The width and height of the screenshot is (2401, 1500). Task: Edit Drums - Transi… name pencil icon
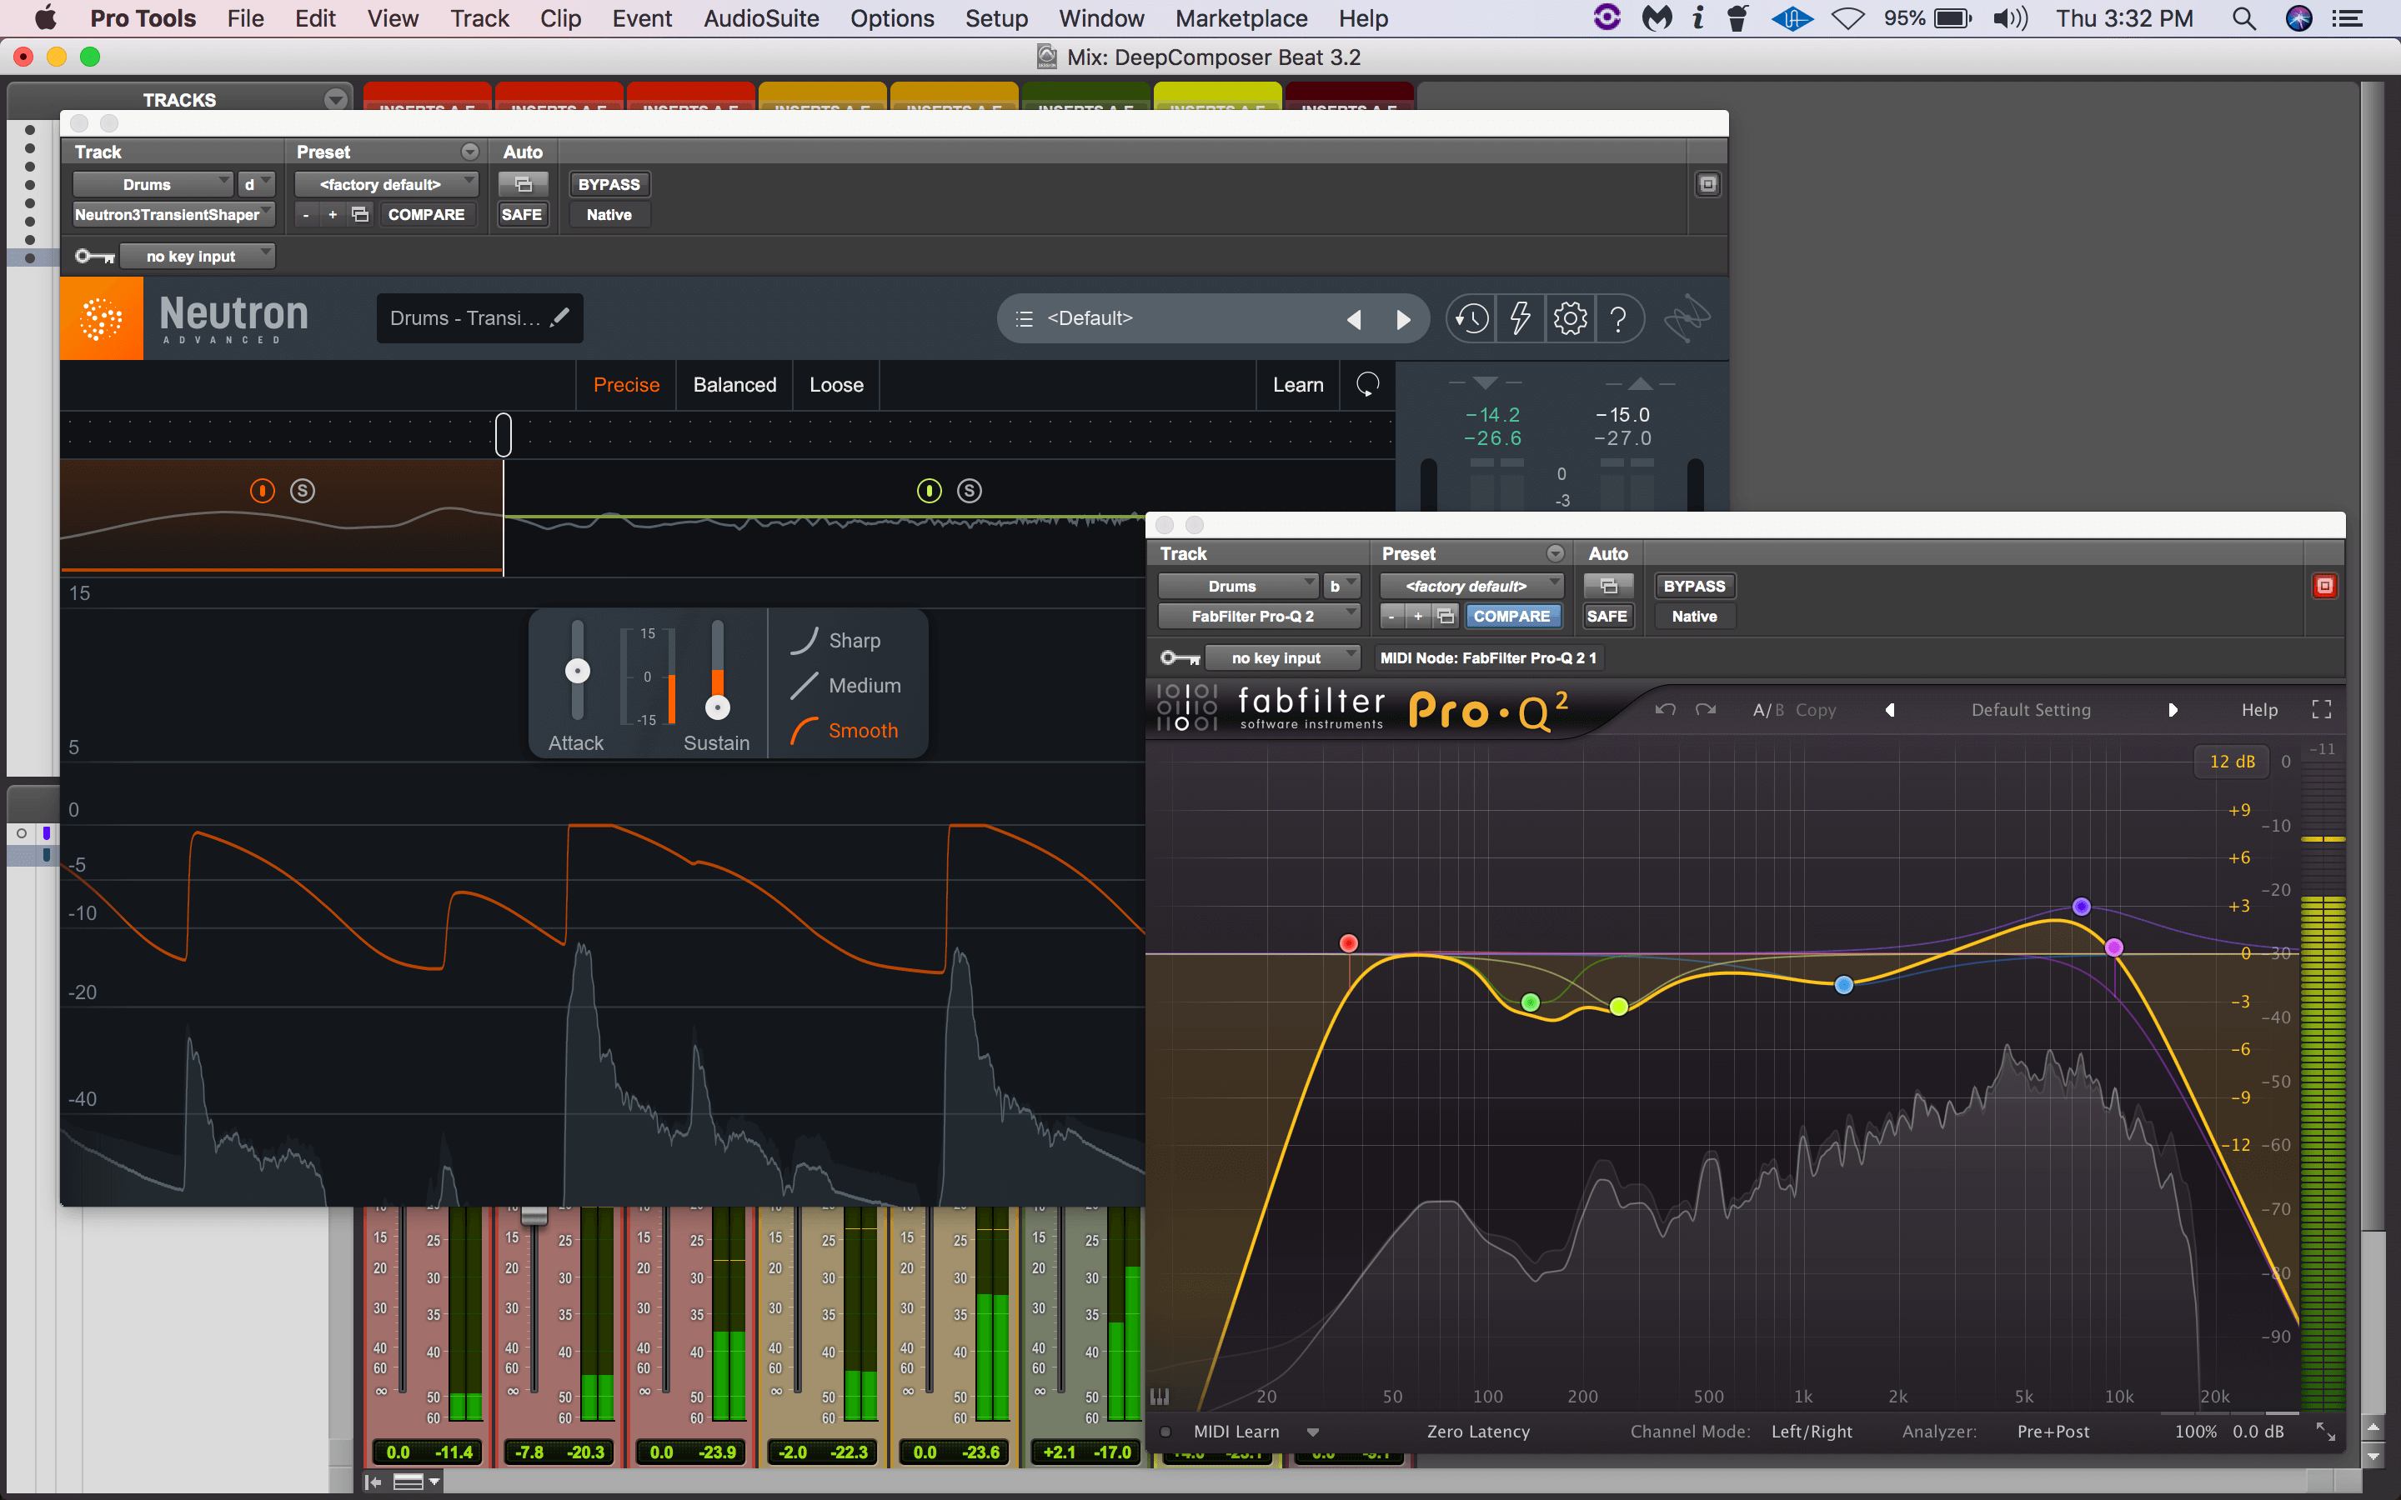pos(559,317)
